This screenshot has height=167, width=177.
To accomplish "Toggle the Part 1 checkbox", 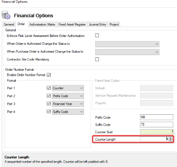I will coord(49,88).
